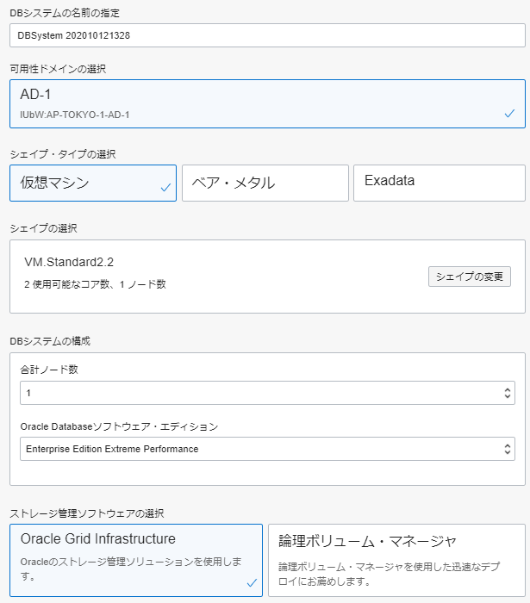Click the 'DBシステムの名前の指定' label
The width and height of the screenshot is (530, 603).
pyautogui.click(x=65, y=13)
